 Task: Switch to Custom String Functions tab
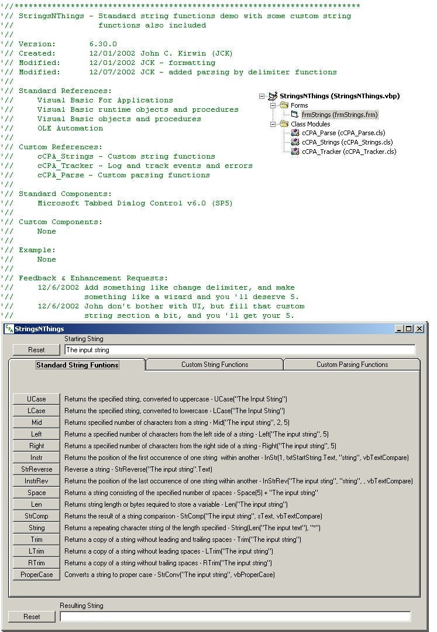[x=214, y=365]
